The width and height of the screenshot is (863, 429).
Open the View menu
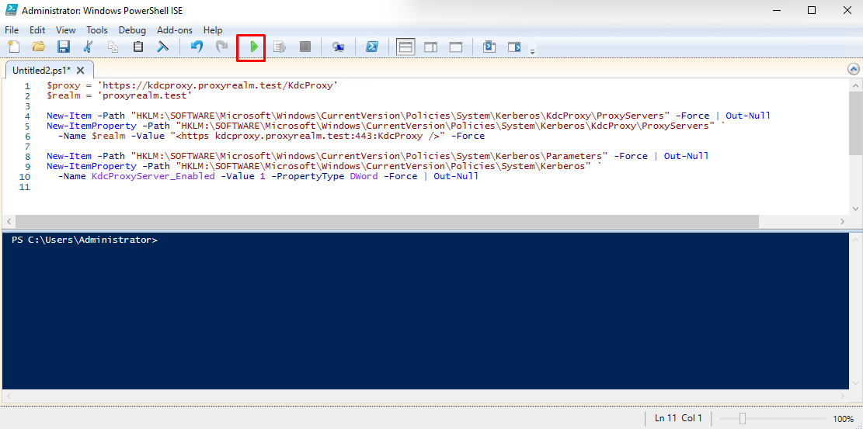point(65,30)
